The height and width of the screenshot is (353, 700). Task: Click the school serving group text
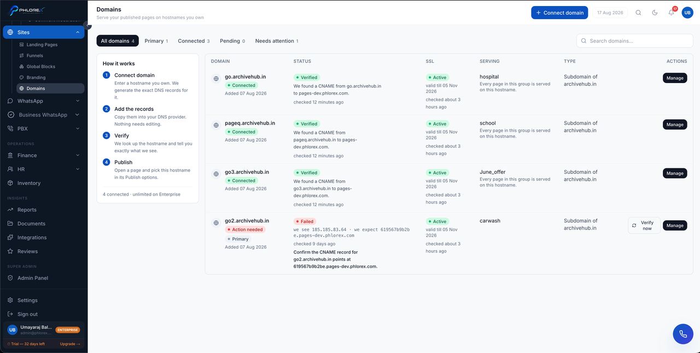point(487,123)
